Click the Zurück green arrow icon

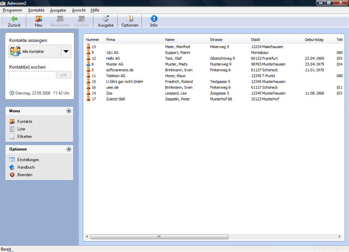point(14,19)
